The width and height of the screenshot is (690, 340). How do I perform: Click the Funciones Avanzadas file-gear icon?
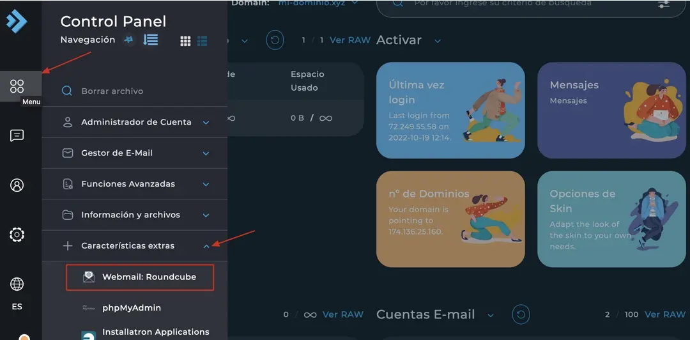67,184
